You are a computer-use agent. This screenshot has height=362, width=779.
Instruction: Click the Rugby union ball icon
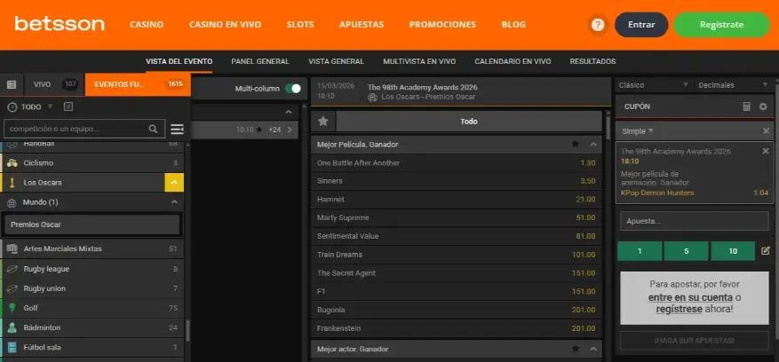coord(12,288)
